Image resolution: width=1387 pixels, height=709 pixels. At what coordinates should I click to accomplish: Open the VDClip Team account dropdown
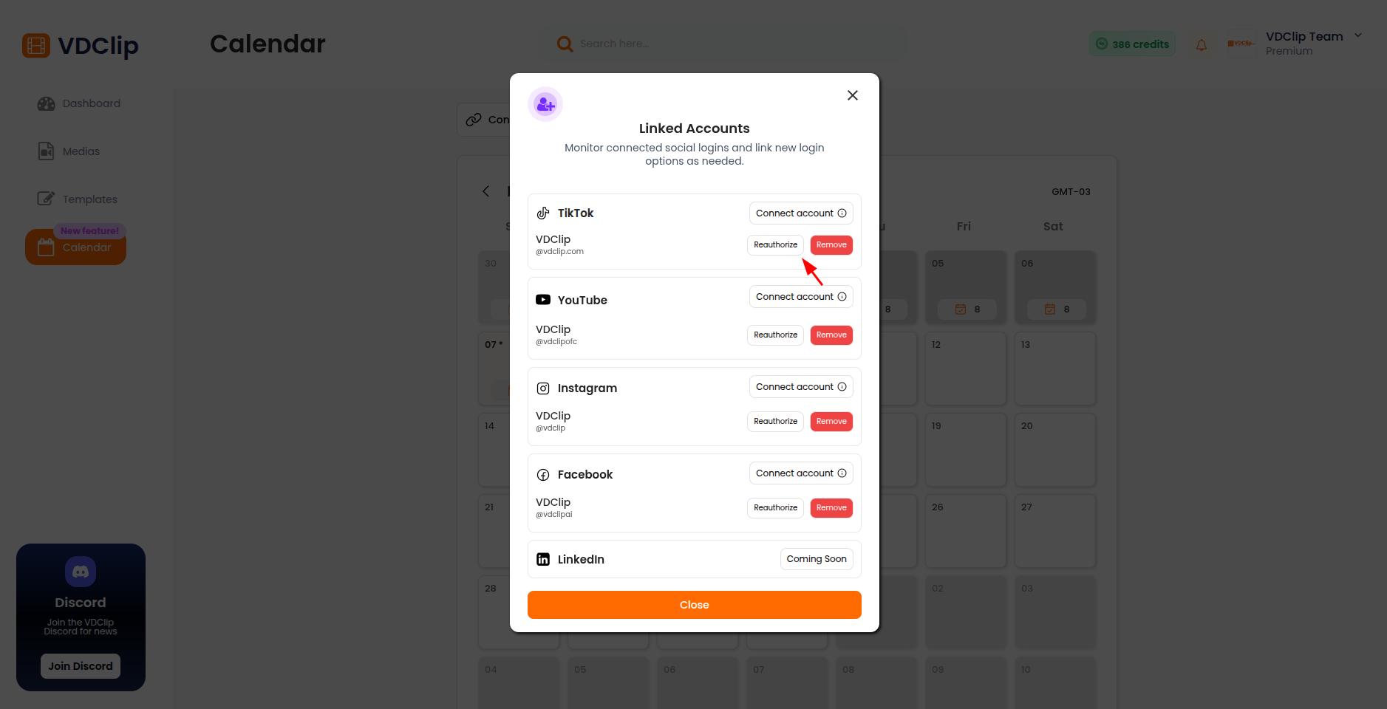pyautogui.click(x=1360, y=35)
